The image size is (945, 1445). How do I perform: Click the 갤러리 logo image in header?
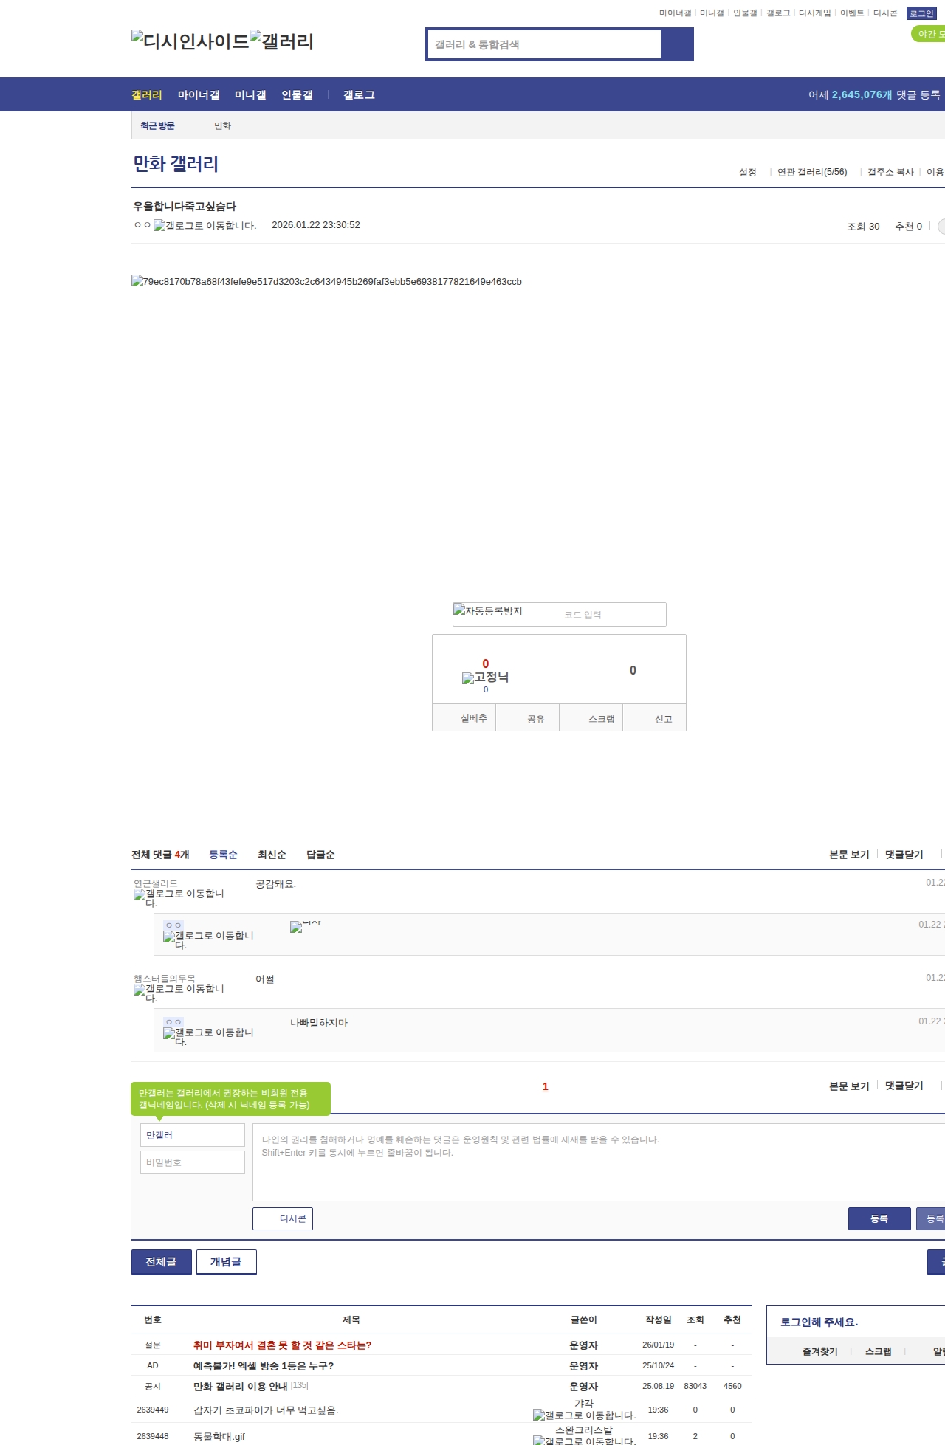[281, 41]
